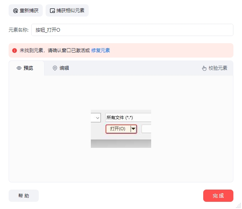Click the blank button right of 打开(O)
The image size is (242, 209).
tap(146, 129)
